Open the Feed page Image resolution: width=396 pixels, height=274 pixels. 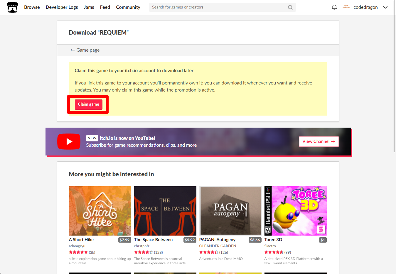click(105, 7)
